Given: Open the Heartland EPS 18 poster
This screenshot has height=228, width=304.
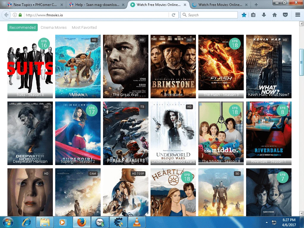Looking at the screenshot, I should (173, 192).
